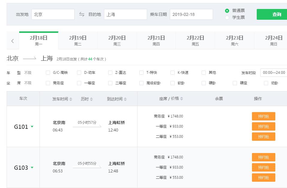The height and width of the screenshot is (188, 287).
Task: Tick the 二等座 seat filter
Action: 110,83
